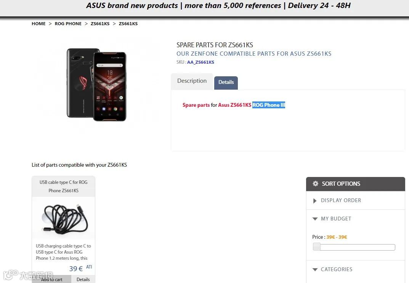Open the ROG Phone product image
This screenshot has width=409, height=283.
(x=96, y=85)
